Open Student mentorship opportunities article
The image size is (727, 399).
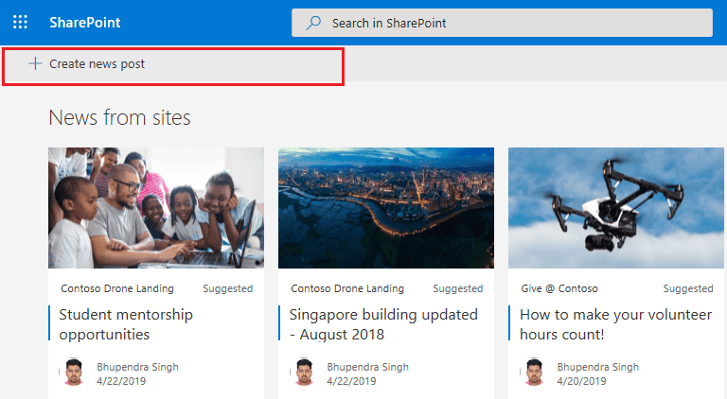126,323
